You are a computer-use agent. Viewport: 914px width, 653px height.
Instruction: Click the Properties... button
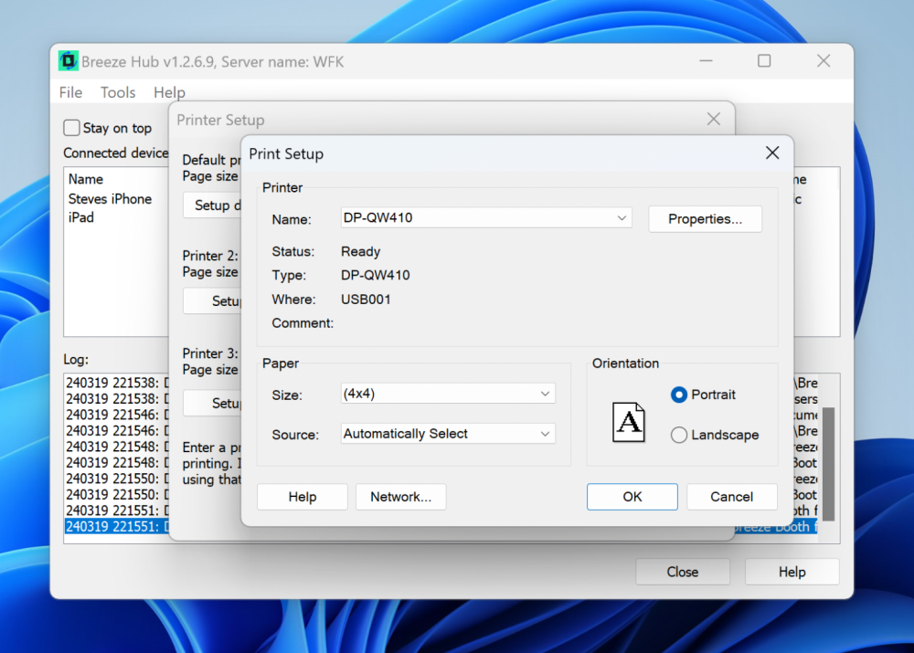[x=705, y=219]
